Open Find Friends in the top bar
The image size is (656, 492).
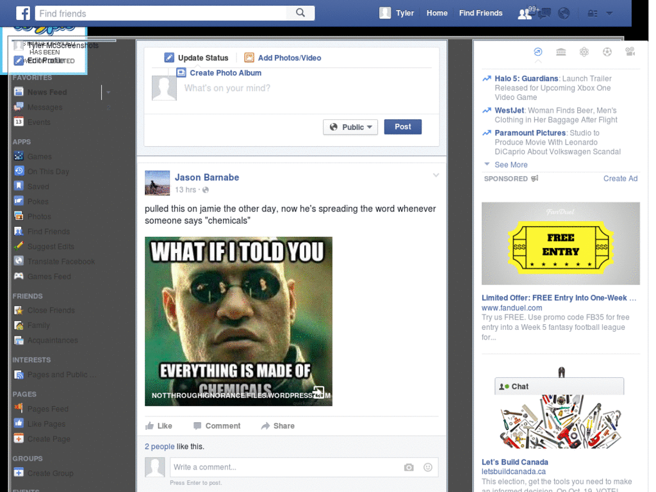coord(480,13)
